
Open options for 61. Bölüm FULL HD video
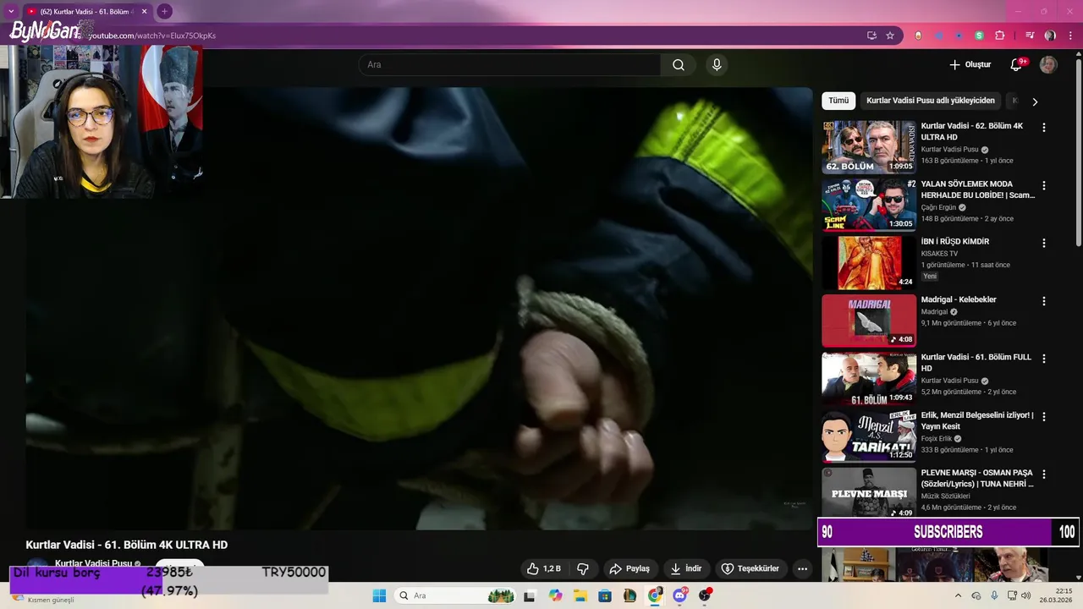point(1044,359)
